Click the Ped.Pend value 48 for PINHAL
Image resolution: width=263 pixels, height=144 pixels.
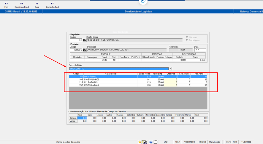tap(199, 77)
